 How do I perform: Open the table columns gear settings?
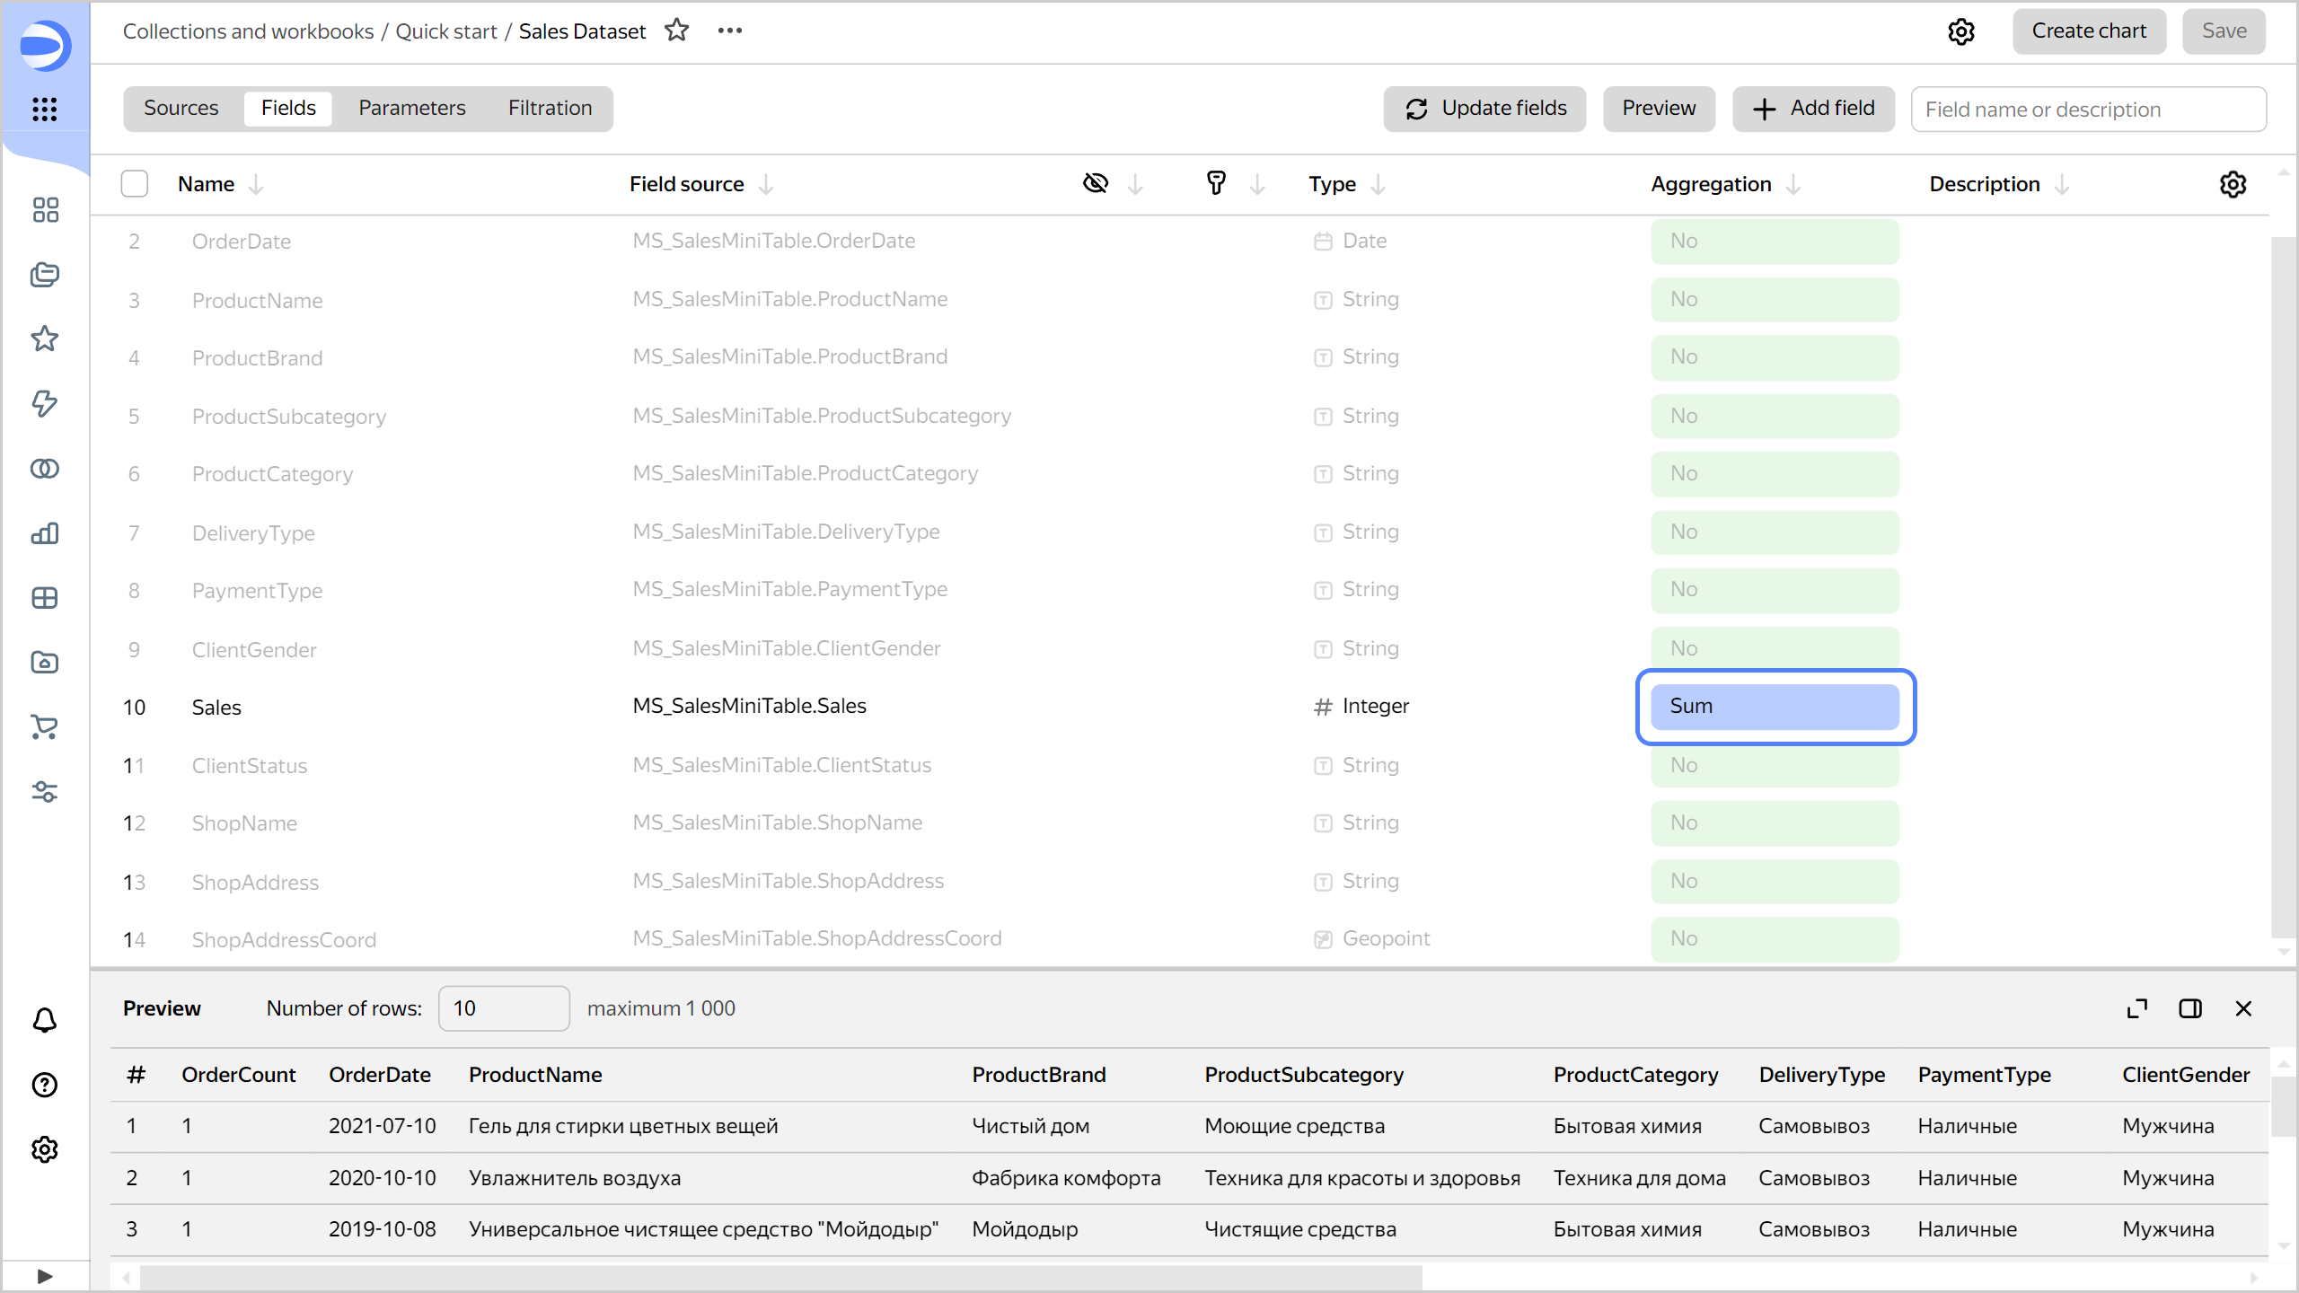click(2233, 184)
